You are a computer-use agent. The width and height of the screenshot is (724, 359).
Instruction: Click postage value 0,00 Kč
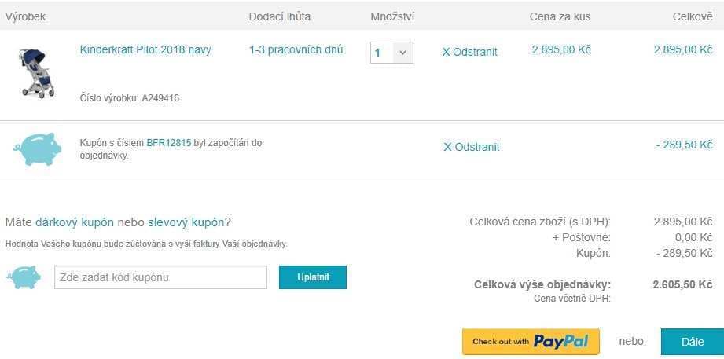pos(693,238)
